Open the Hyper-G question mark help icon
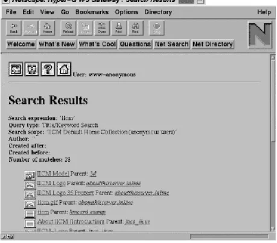The height and width of the screenshot is (243, 277). (x=48, y=69)
